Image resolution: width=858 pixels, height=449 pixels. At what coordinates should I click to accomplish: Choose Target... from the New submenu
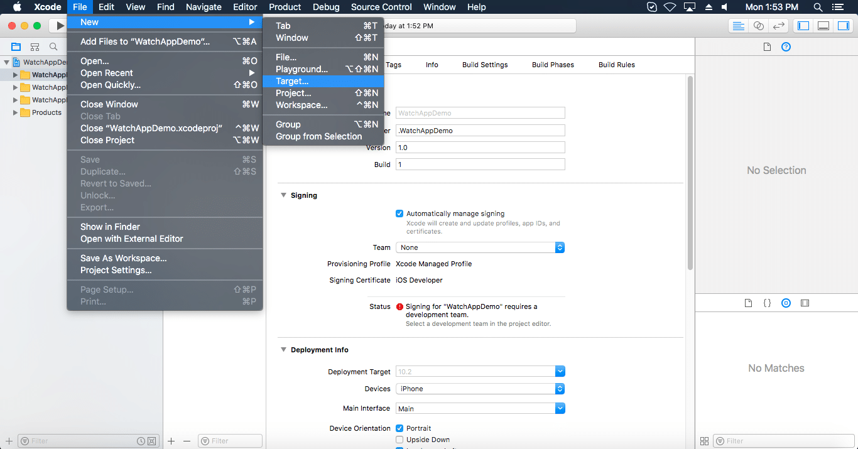[x=323, y=81]
